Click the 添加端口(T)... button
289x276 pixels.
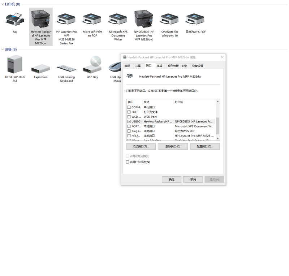click(141, 146)
